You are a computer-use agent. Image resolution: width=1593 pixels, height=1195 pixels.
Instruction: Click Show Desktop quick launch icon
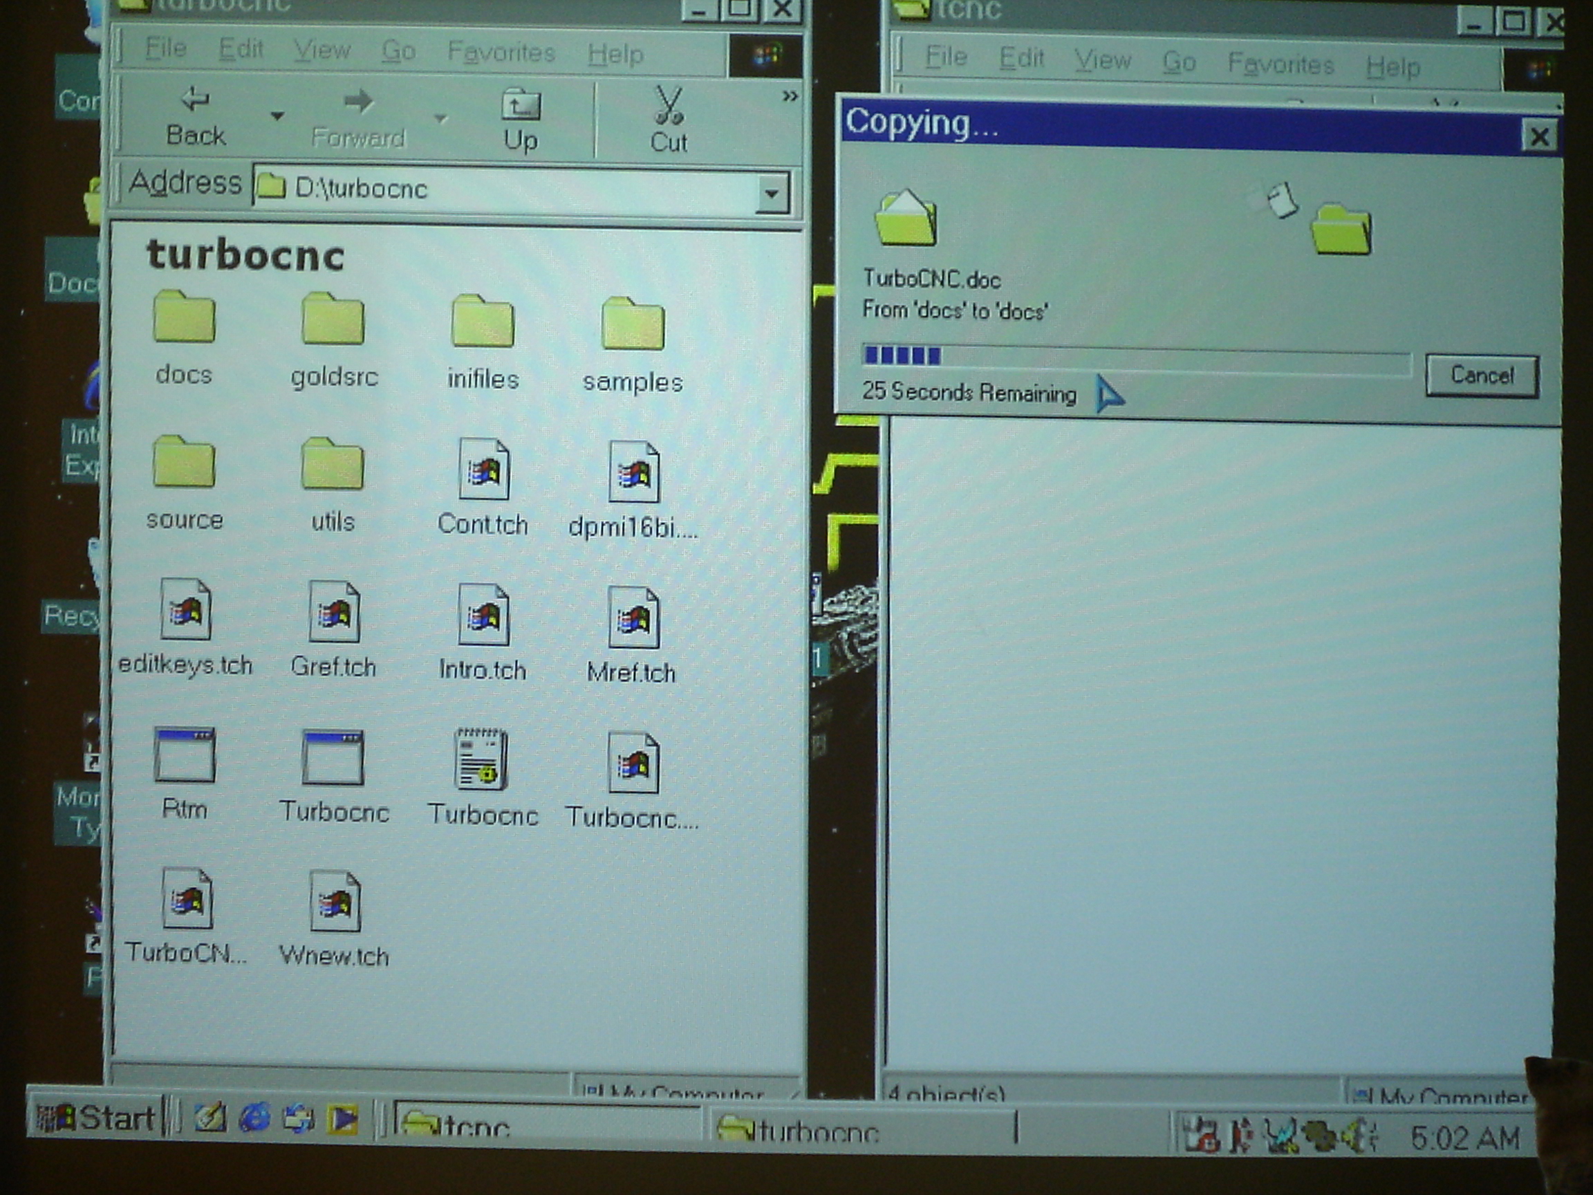pos(210,1119)
